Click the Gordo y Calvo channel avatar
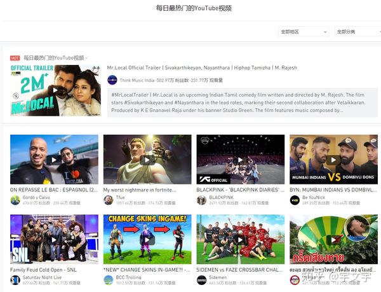Image resolution: width=381 pixels, height=292 pixels. pyautogui.click(x=15, y=200)
